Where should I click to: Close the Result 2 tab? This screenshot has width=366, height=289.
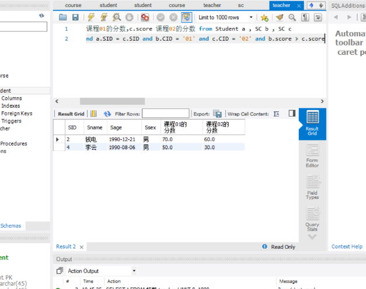(x=82, y=247)
